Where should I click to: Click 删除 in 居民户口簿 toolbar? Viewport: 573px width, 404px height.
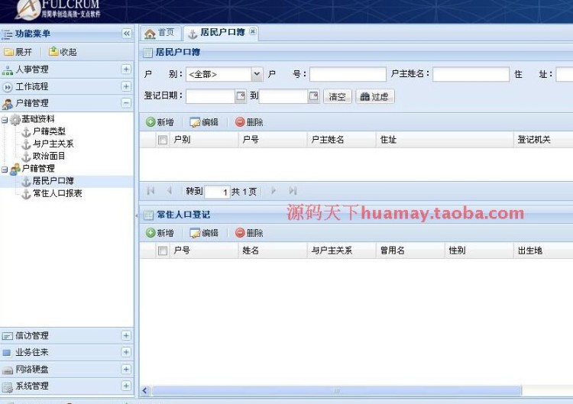tap(249, 122)
